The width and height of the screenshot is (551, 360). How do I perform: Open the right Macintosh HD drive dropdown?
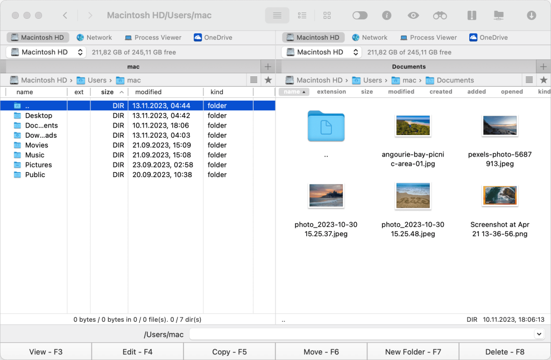pyautogui.click(x=322, y=52)
